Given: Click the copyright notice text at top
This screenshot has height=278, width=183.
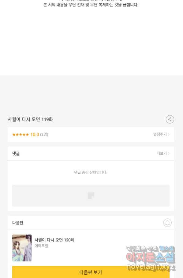Looking at the screenshot, I should [91, 5].
